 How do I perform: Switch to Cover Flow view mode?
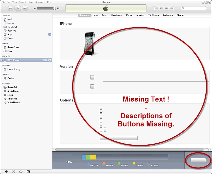(x=171, y=8)
